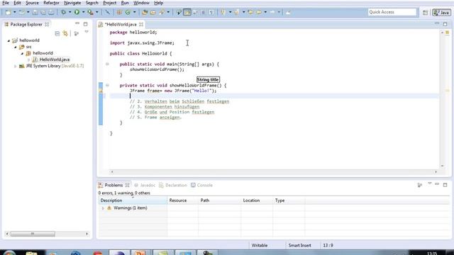Switch to the Declaration tab
The width and height of the screenshot is (454, 255).
[173, 186]
